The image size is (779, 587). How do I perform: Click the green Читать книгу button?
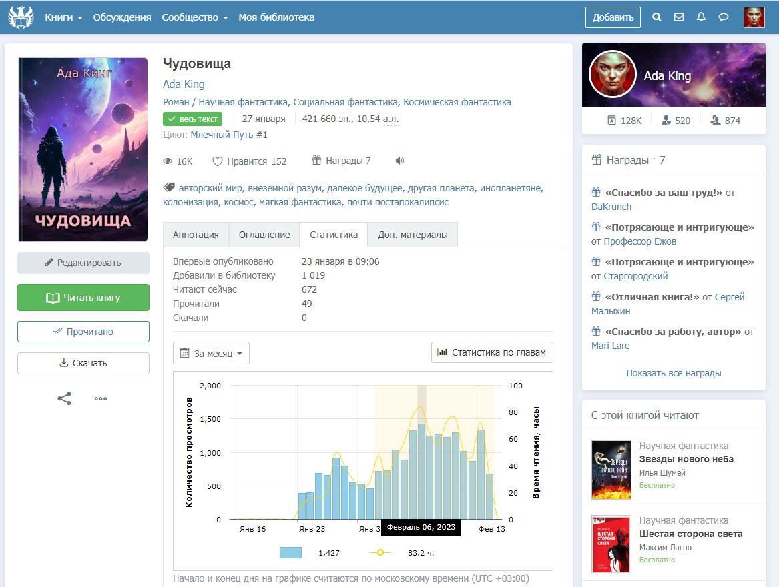point(83,298)
